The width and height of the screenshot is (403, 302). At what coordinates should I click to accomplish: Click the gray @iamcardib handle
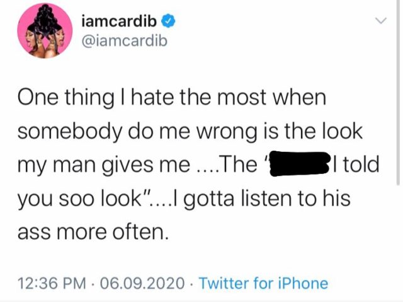click(125, 41)
